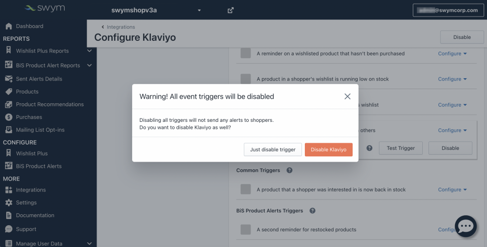This screenshot has height=247, width=487.
Task: Click Wishlist Plus configure bookmark icon
Action: (x=9, y=153)
